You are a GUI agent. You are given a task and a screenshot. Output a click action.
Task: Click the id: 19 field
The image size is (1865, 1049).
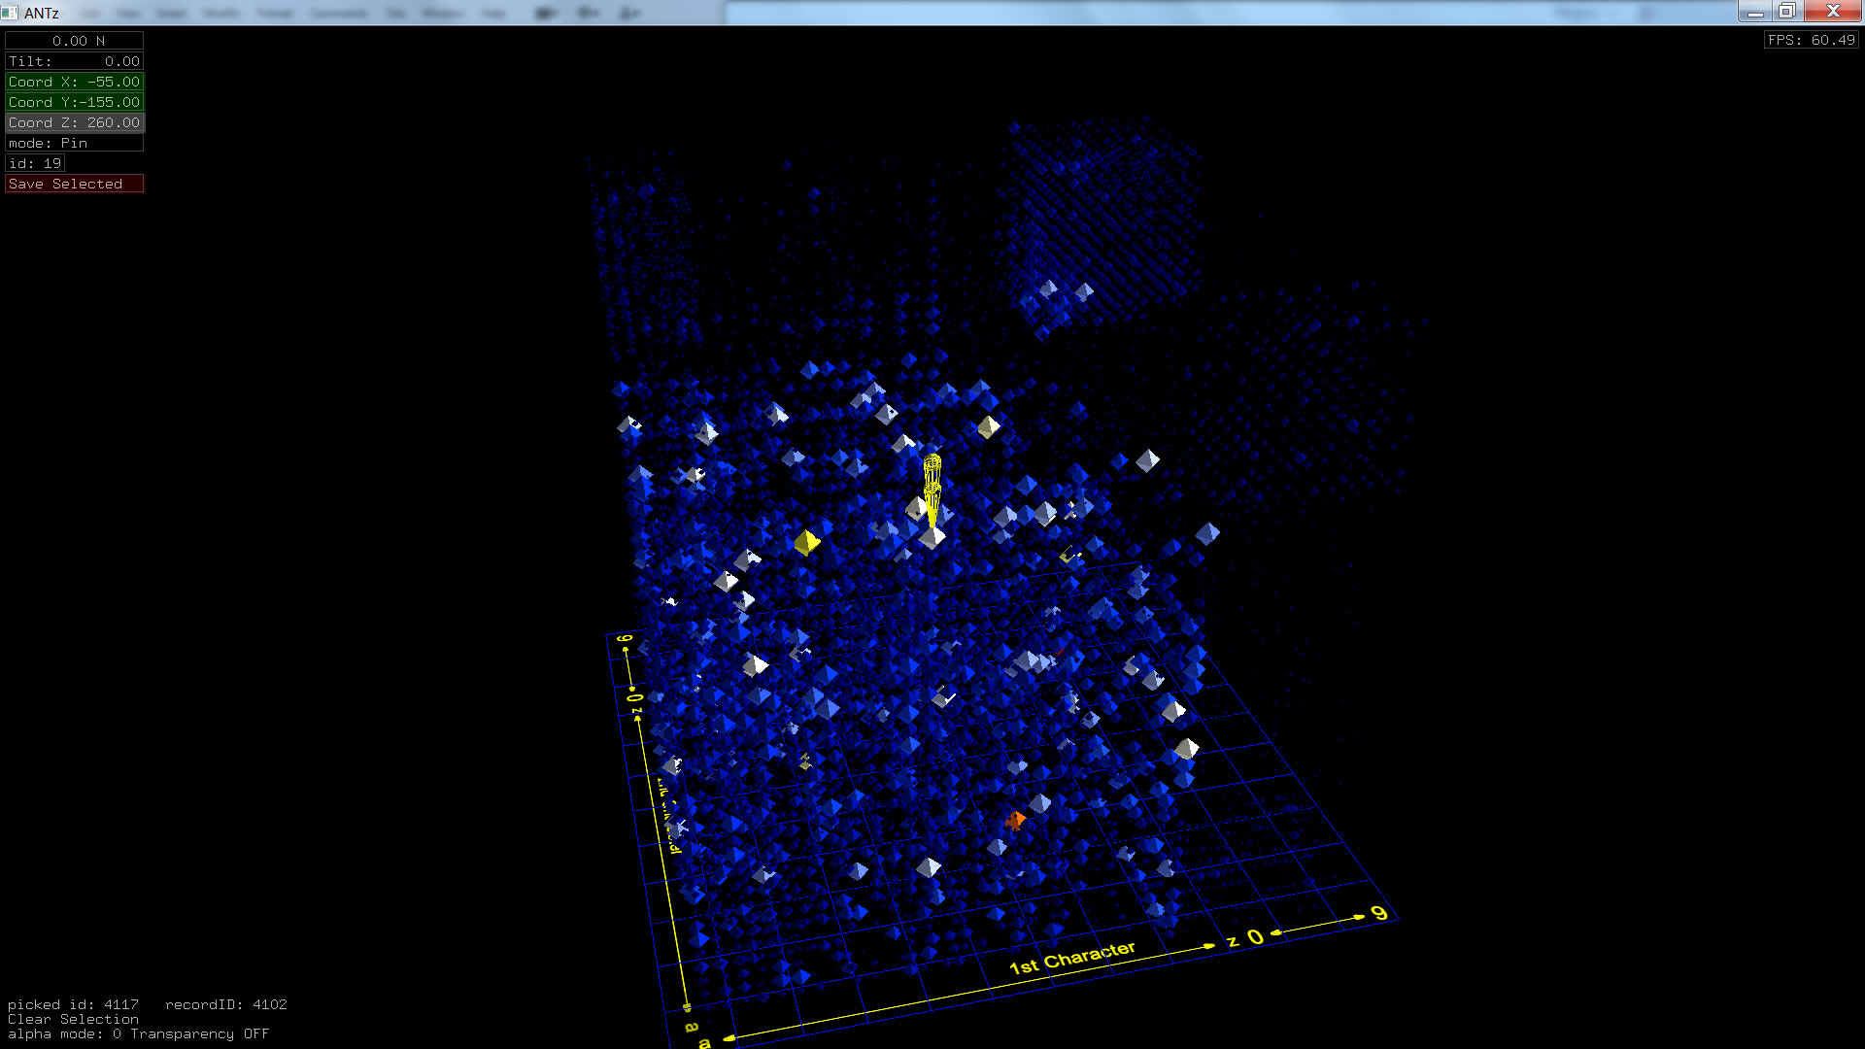(x=35, y=163)
